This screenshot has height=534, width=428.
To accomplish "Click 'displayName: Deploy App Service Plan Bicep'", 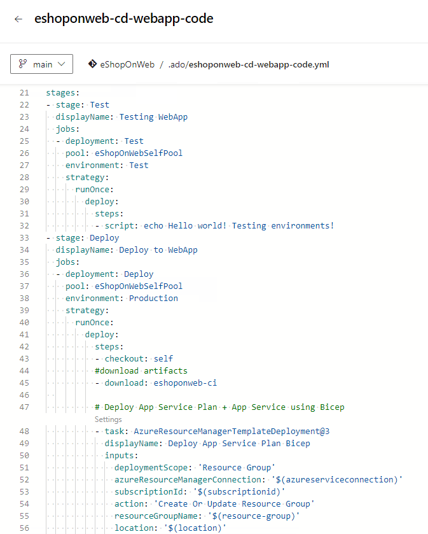I will [207, 444].
